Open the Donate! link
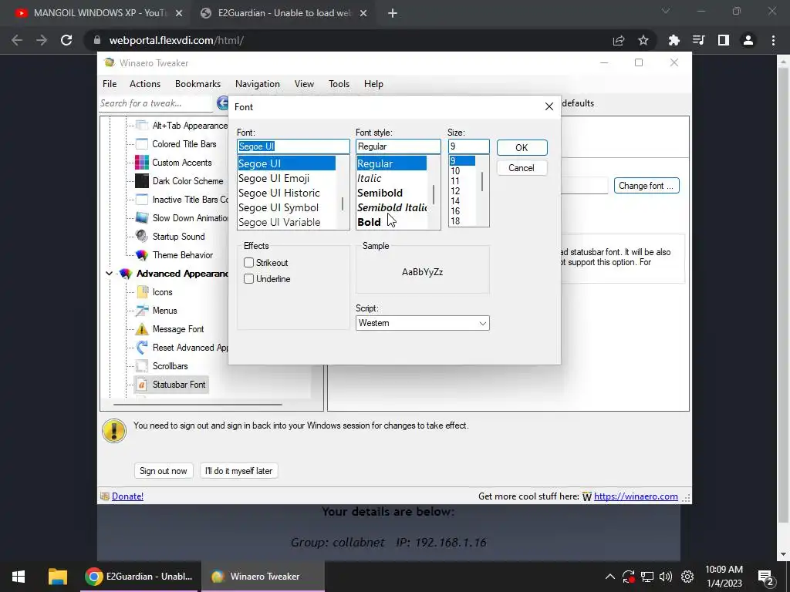The width and height of the screenshot is (790, 592). (x=127, y=496)
